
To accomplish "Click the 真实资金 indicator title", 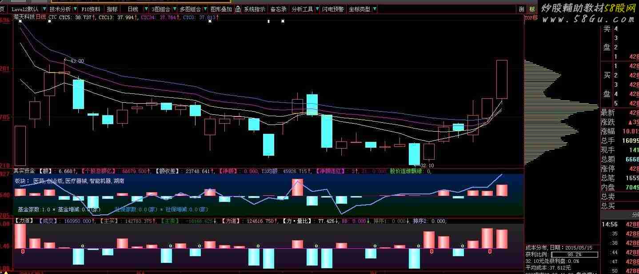I will tap(24, 171).
